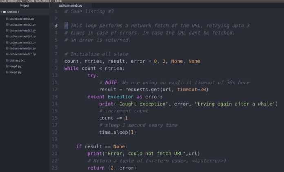Click the file icon beside codecomments7.py
Screen dimensions: 284x172
point(7,54)
